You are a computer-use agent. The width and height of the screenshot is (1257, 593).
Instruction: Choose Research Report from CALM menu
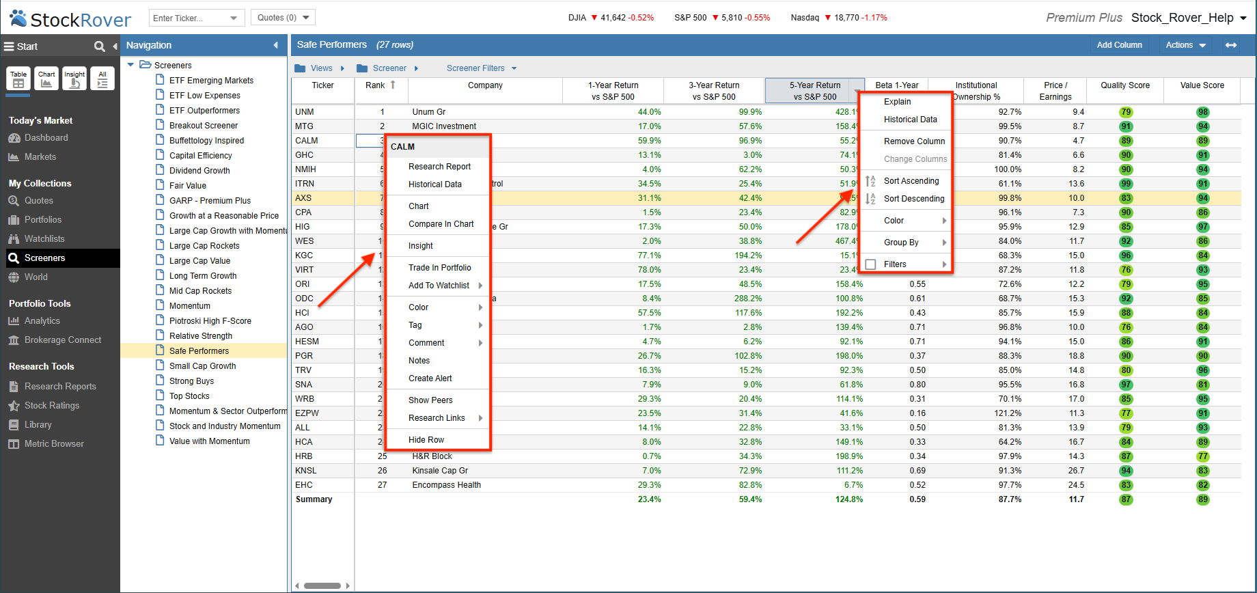439,167
